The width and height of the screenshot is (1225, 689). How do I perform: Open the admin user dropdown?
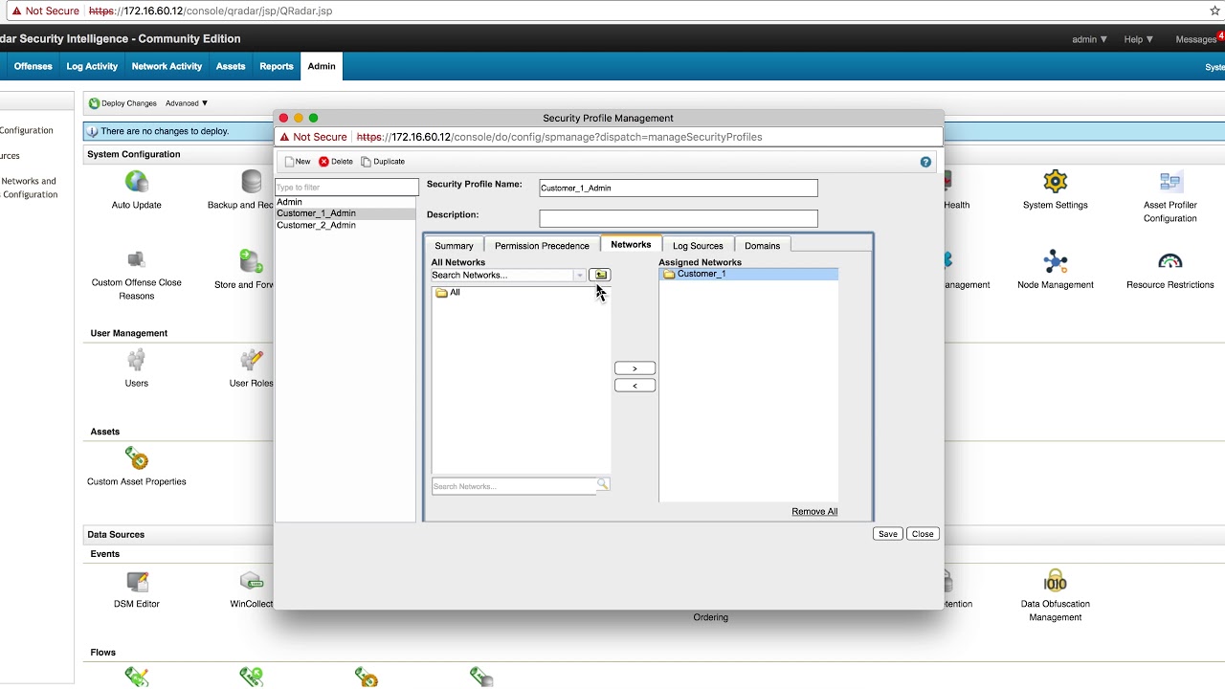pyautogui.click(x=1090, y=39)
